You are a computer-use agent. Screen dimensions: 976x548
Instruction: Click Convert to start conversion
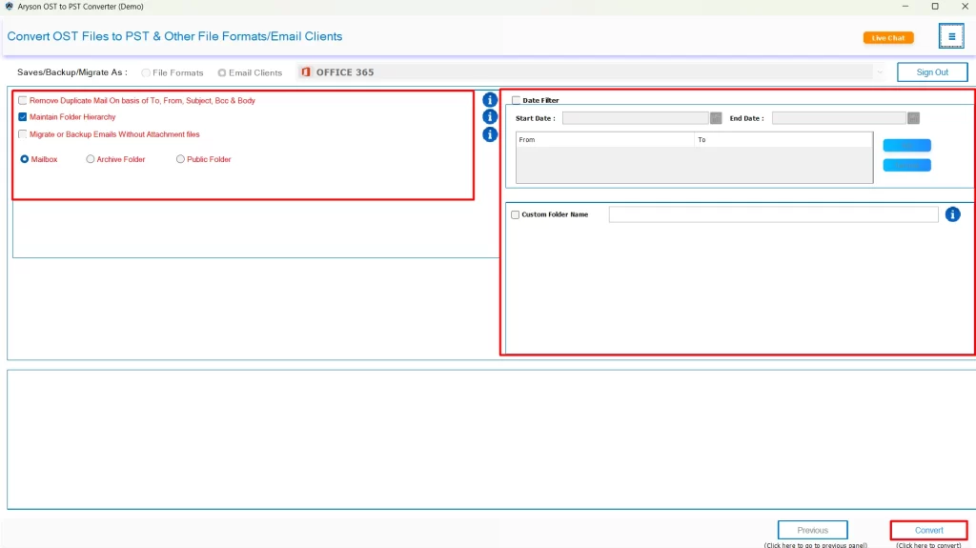pos(928,530)
